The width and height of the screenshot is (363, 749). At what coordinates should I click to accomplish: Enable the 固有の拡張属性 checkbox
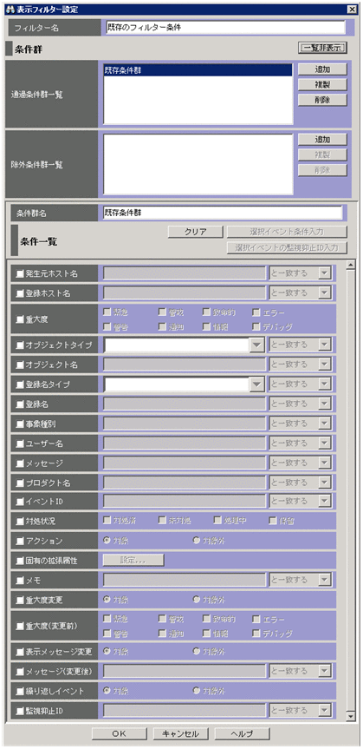[x=20, y=561]
